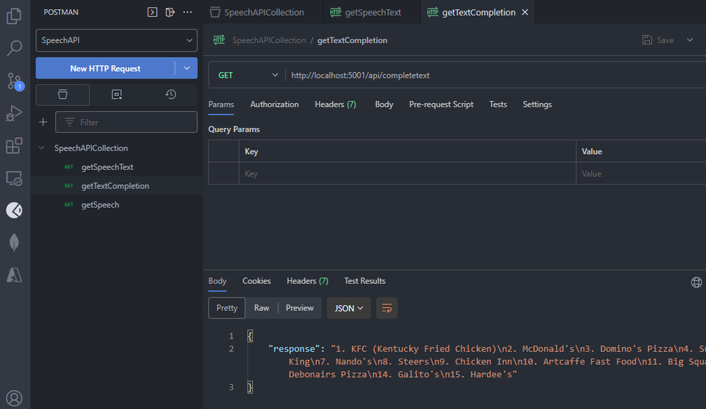Open the Explorer view in activity bar
This screenshot has width=706, height=409.
coord(14,16)
